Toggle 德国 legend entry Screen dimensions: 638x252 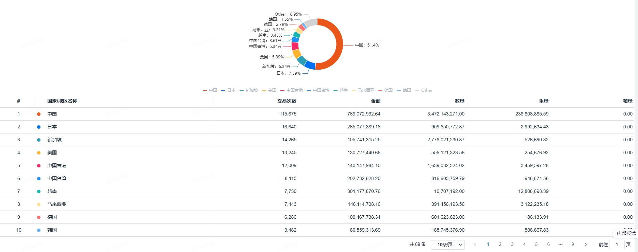pyautogui.click(x=386, y=90)
